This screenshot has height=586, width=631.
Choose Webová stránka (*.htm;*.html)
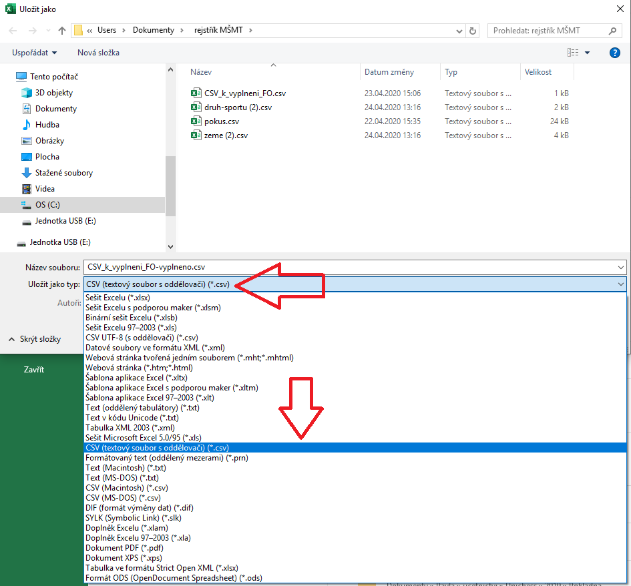point(355,368)
